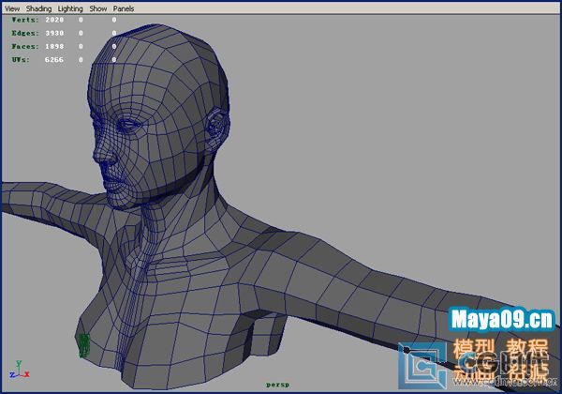The image size is (562, 394).
Task: Open the Shading menu
Action: point(38,8)
